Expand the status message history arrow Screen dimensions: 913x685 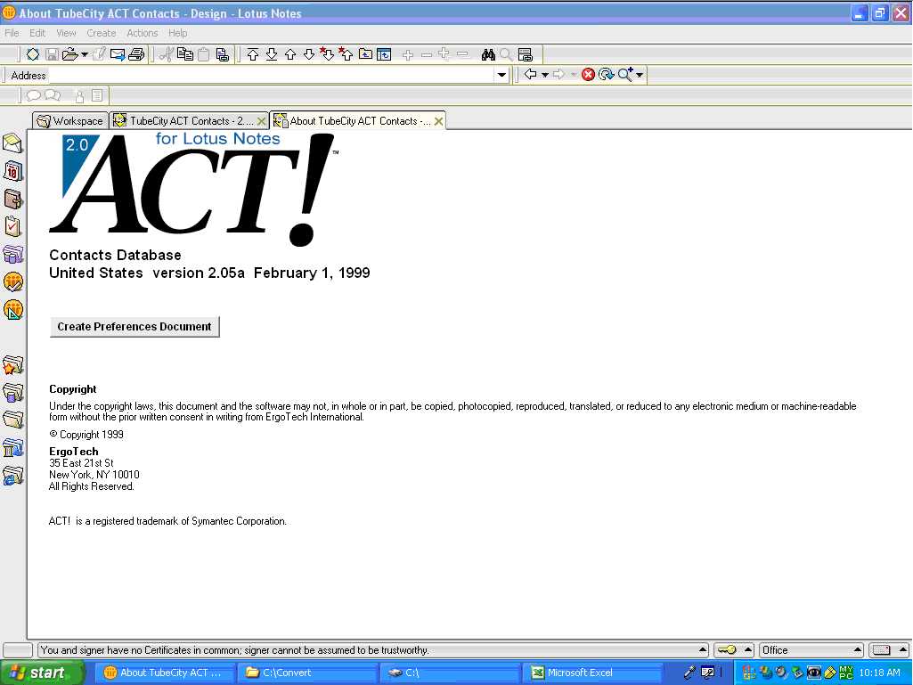(703, 649)
